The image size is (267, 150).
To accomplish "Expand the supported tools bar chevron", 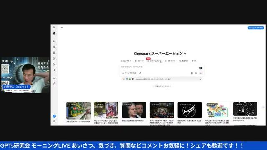I will pos(200,79).
